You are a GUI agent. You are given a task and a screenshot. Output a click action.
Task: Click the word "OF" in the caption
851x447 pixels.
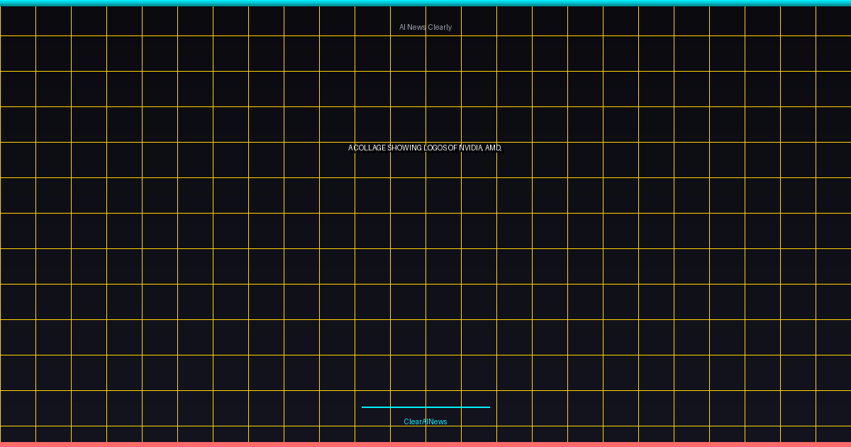click(452, 148)
